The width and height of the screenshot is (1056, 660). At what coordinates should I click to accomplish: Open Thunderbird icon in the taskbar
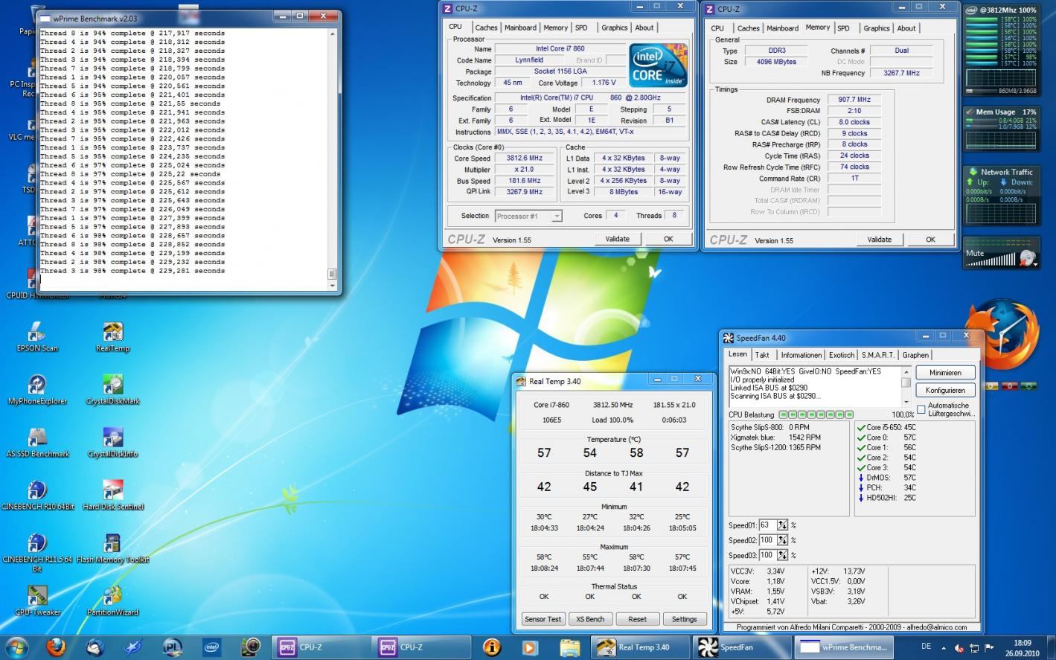pyautogui.click(x=95, y=647)
